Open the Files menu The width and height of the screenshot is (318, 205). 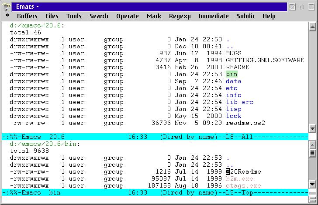click(x=52, y=16)
